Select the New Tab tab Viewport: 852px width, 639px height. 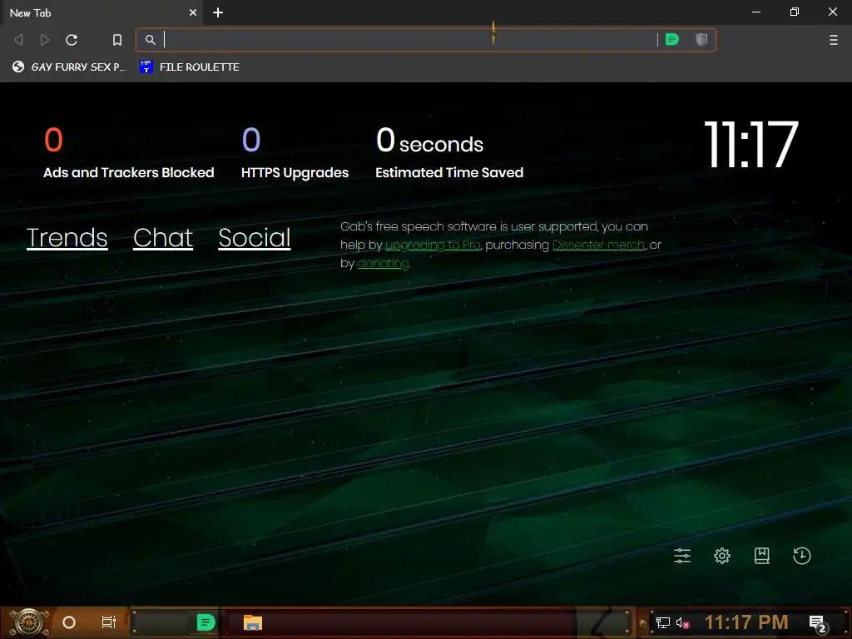point(101,12)
